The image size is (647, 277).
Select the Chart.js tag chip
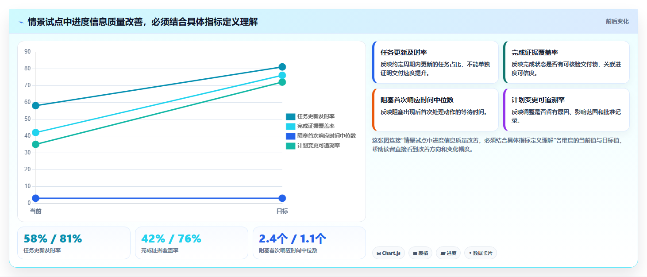tap(389, 253)
